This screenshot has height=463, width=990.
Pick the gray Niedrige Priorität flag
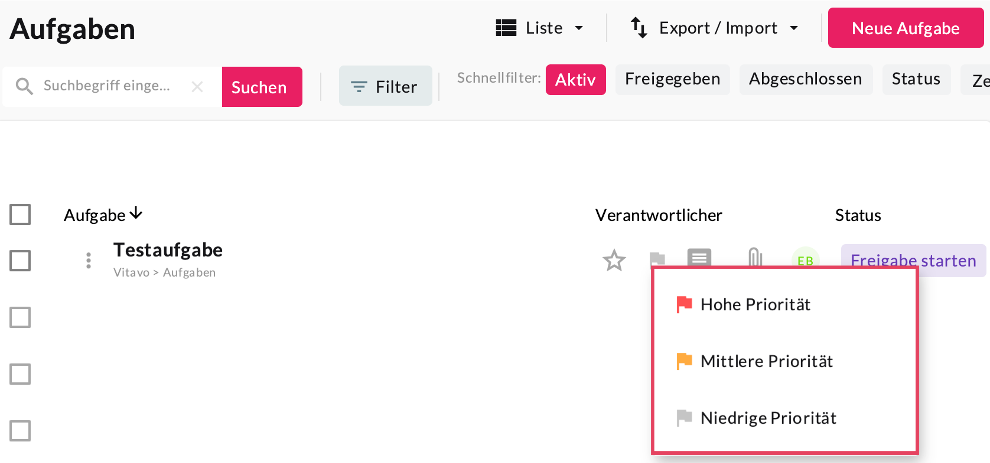click(684, 418)
